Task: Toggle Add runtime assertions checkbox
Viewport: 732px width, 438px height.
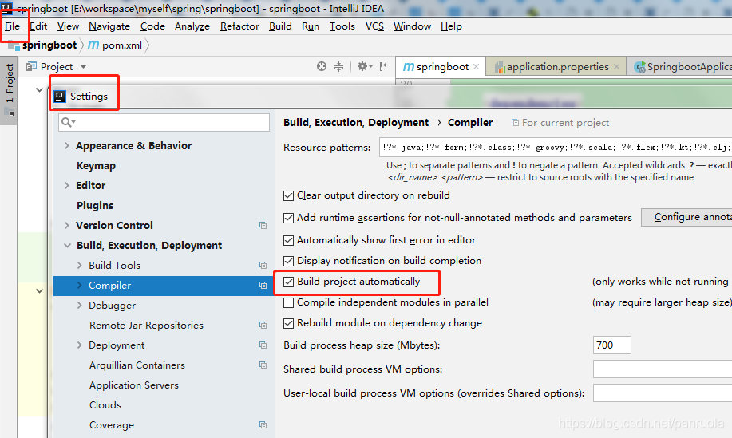Action: (x=288, y=218)
